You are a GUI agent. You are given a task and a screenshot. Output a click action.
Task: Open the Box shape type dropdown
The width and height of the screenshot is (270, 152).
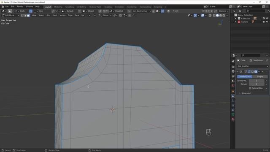[x=39, y=11]
